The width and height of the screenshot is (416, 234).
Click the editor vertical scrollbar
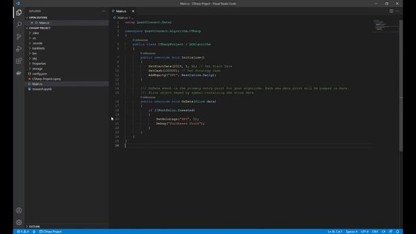pyautogui.click(x=401, y=85)
